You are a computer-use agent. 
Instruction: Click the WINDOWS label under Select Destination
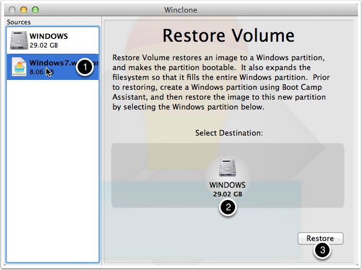click(x=228, y=185)
